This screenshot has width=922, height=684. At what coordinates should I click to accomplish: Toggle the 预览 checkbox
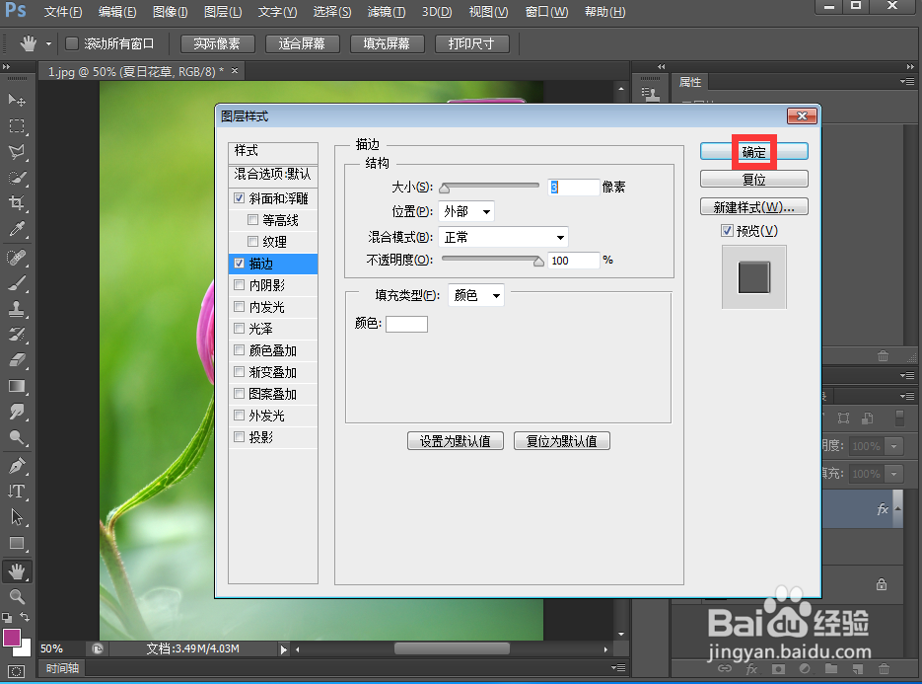(x=727, y=230)
